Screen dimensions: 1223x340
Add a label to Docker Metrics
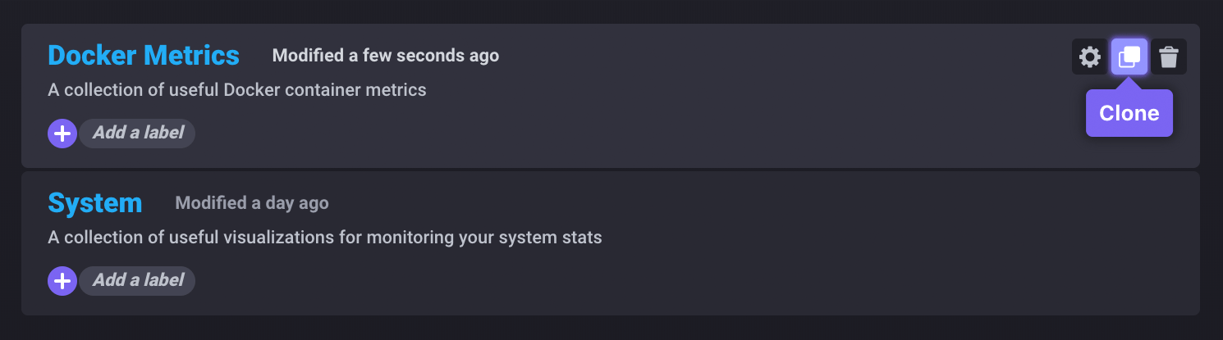137,133
